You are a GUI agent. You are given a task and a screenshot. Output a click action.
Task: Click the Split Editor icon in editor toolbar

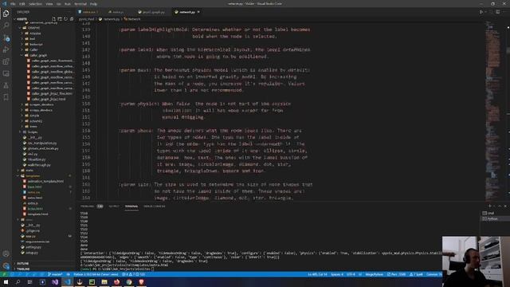pyautogui.click(x=497, y=12)
